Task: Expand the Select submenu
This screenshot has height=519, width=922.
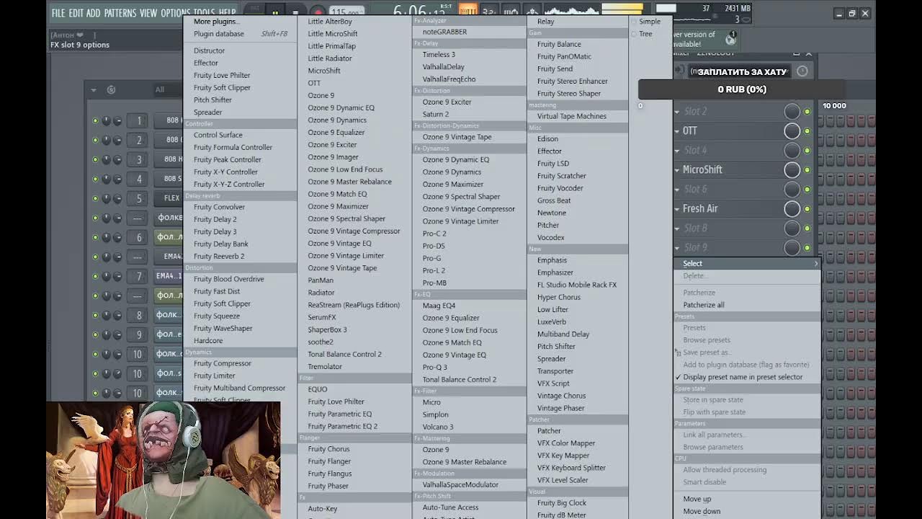Action: tap(746, 264)
